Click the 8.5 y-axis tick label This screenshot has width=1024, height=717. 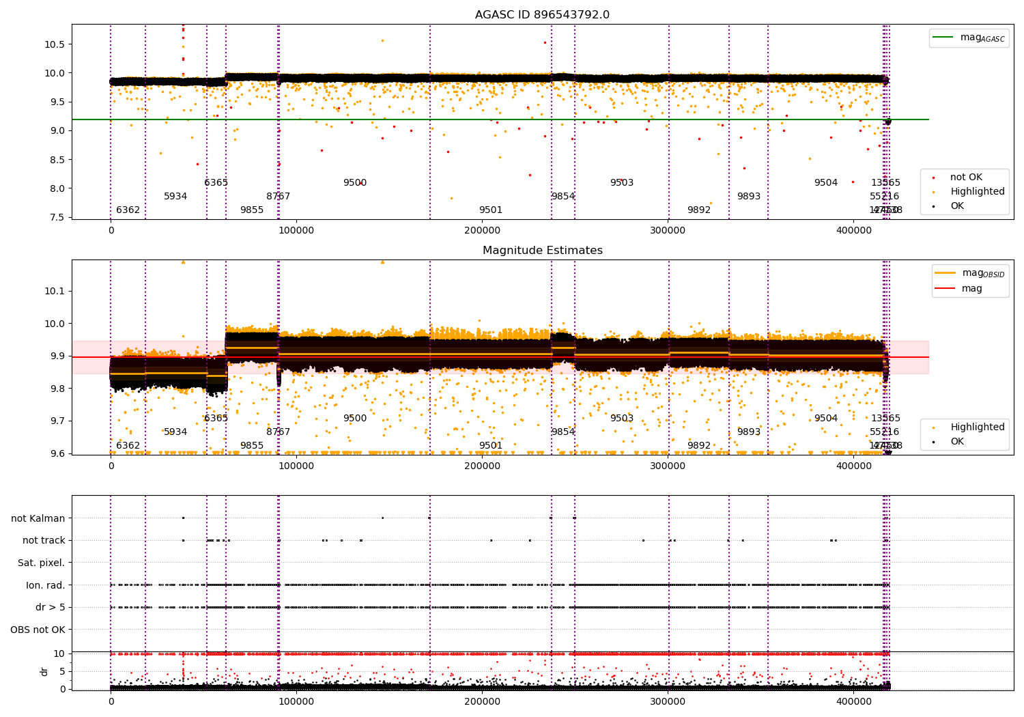[57, 160]
